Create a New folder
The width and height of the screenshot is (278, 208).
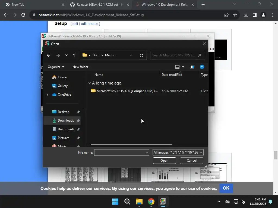pyautogui.click(x=80, y=67)
